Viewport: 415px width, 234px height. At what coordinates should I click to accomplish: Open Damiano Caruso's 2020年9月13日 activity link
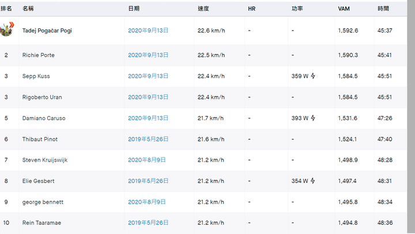(x=148, y=118)
